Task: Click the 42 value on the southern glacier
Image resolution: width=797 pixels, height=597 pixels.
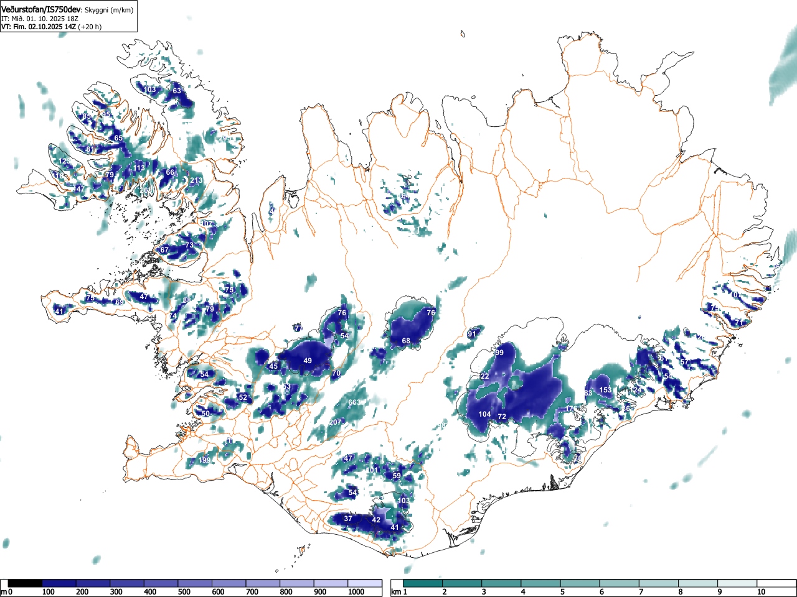Action: click(376, 520)
